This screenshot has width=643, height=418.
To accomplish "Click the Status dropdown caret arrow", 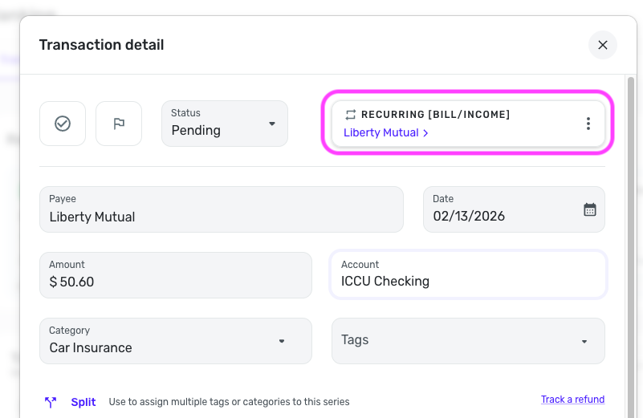I will [272, 124].
